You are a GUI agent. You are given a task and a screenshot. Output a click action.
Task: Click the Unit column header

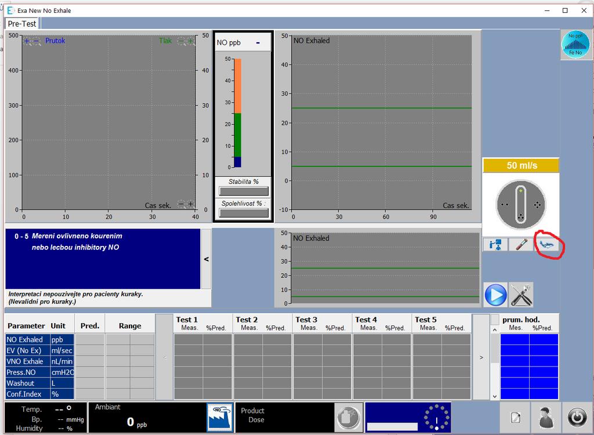click(x=58, y=326)
